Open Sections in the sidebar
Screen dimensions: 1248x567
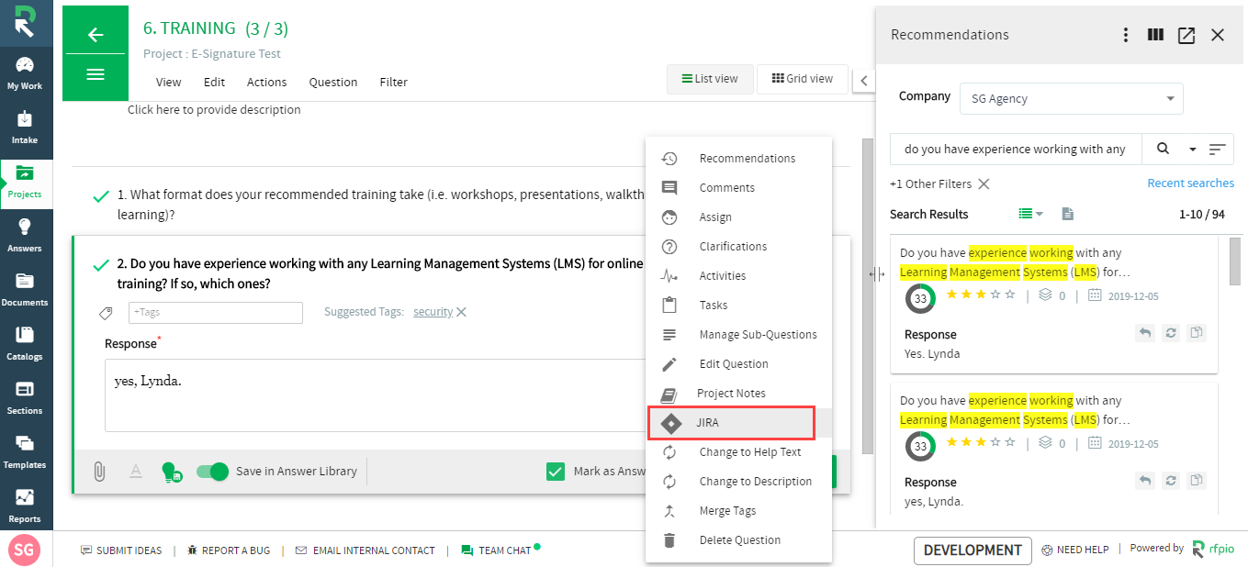coord(25,398)
